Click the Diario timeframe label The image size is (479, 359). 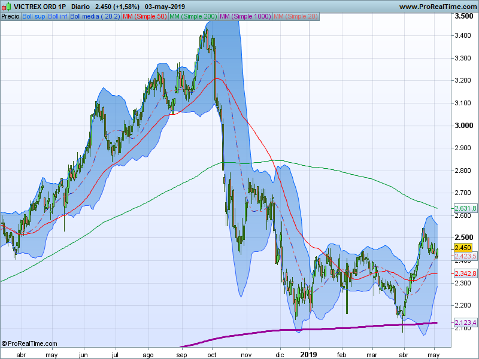pos(80,7)
